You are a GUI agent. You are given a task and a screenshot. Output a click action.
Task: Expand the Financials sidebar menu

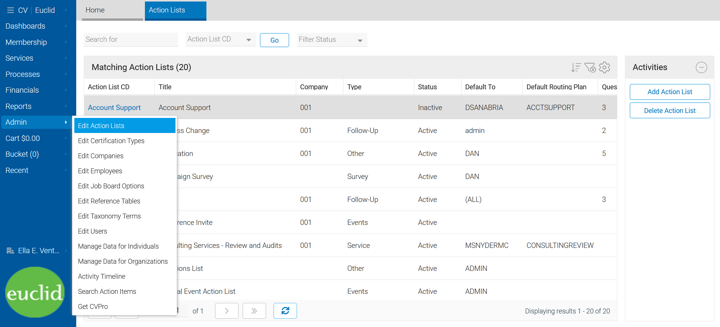[36, 90]
